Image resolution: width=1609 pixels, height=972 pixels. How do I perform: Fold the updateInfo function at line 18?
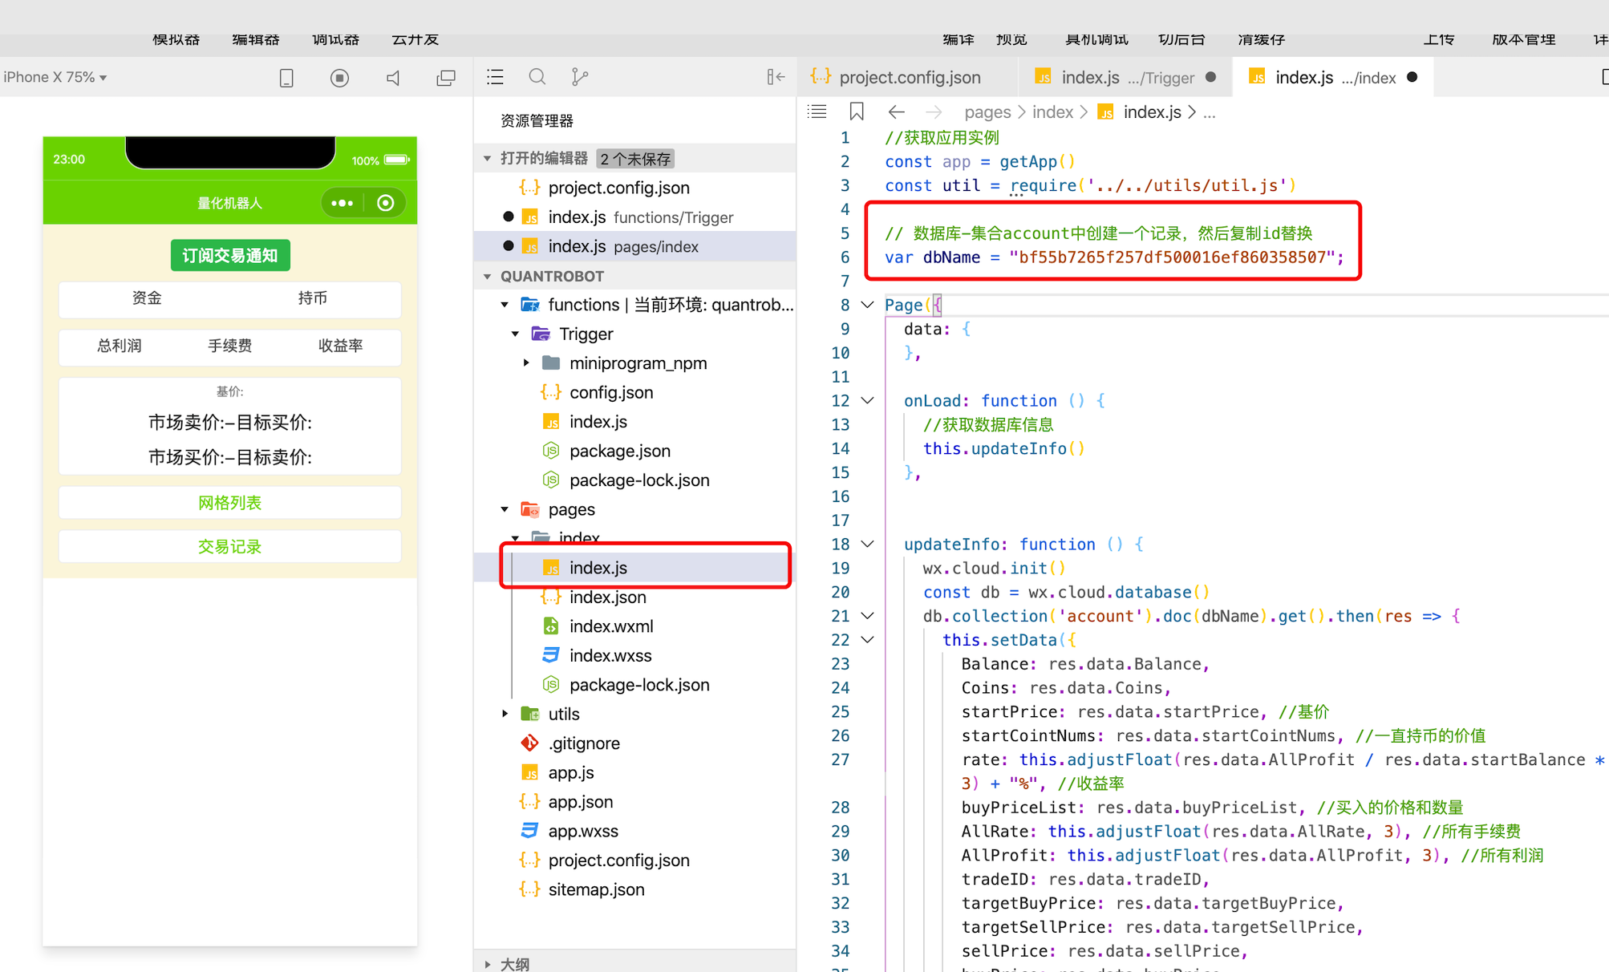(x=868, y=544)
